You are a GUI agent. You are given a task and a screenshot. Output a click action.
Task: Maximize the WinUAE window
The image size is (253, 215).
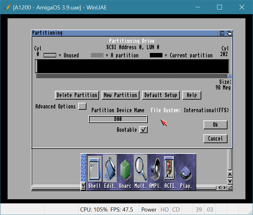click(219, 7)
